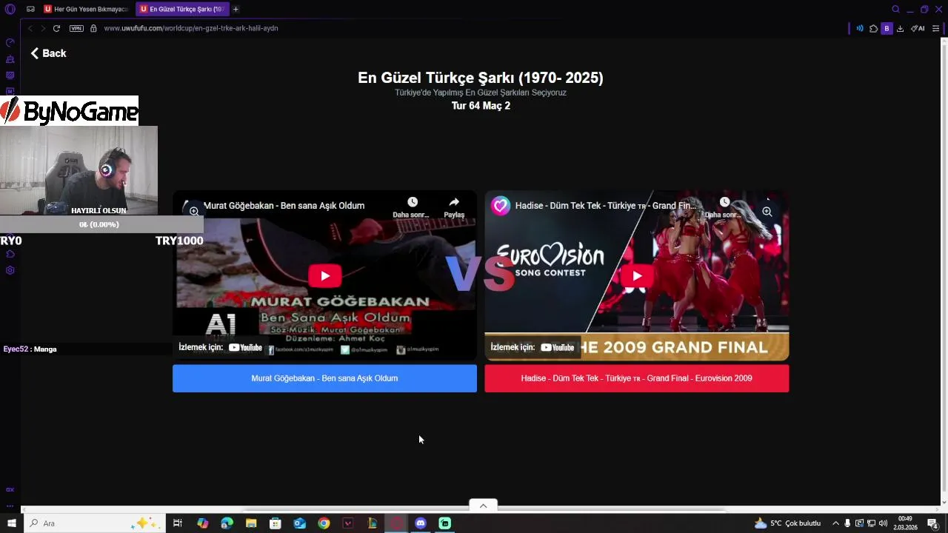Screen dimensions: 948x533
Task: Enlarge the Hadise video with the magnifier
Action: pos(767,212)
